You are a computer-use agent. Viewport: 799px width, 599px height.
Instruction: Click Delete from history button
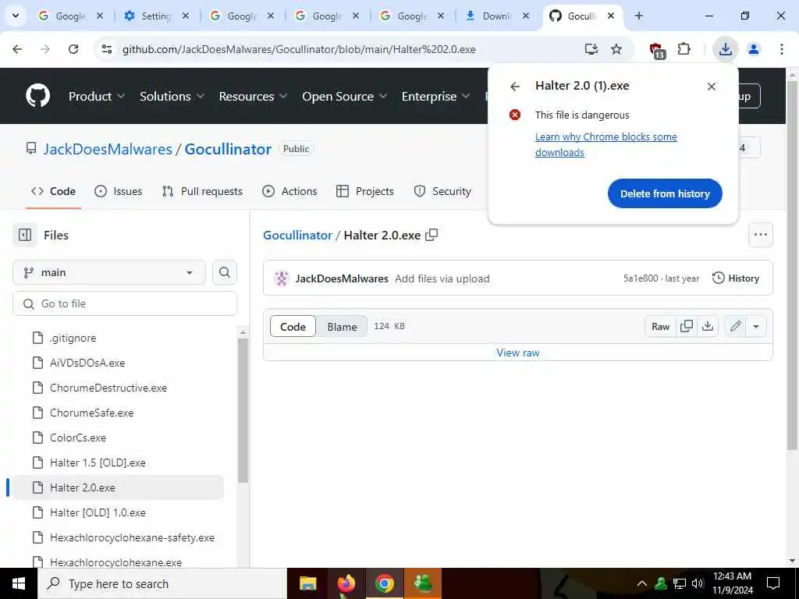pyautogui.click(x=665, y=193)
